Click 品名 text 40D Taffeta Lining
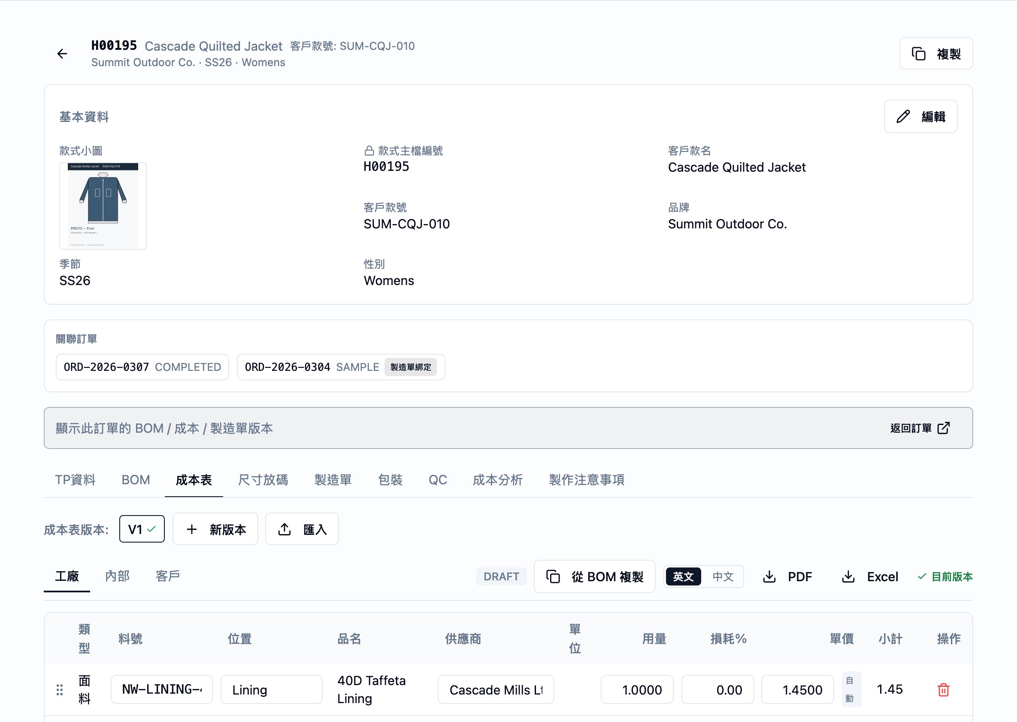Viewport: 1017px width, 722px height. click(x=372, y=689)
